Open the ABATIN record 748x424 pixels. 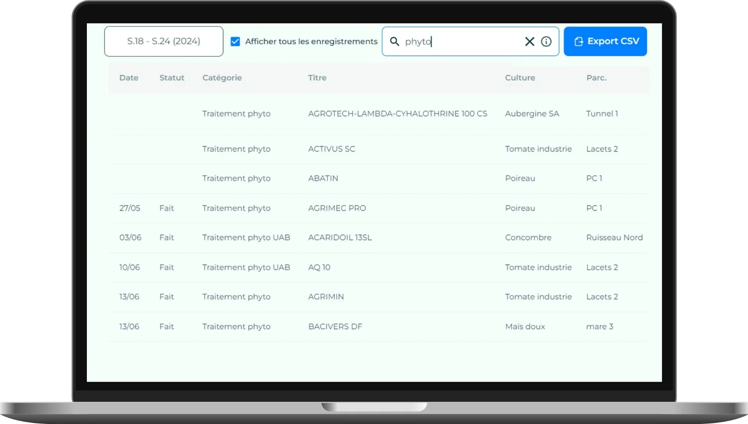click(x=323, y=178)
